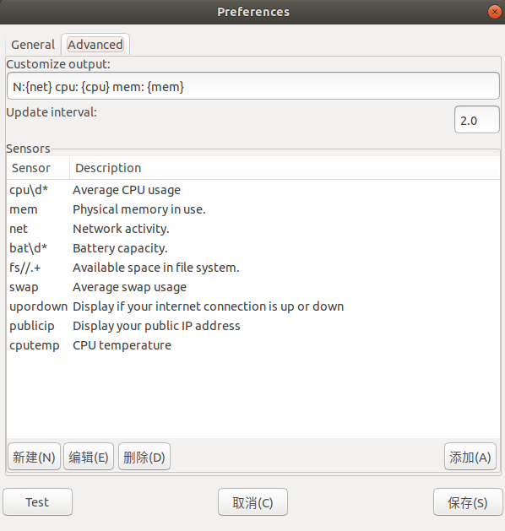Select the cputemp sensor row
Screen dimensions: 505x531
coord(253,345)
